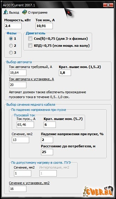Click the По падению напряжения при пуске label
The width and height of the screenshot is (116, 199).
click(x=39, y=110)
